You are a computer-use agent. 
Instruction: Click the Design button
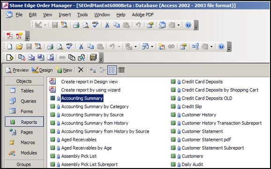42,70
